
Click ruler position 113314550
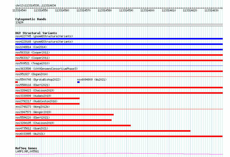(41, 10)
